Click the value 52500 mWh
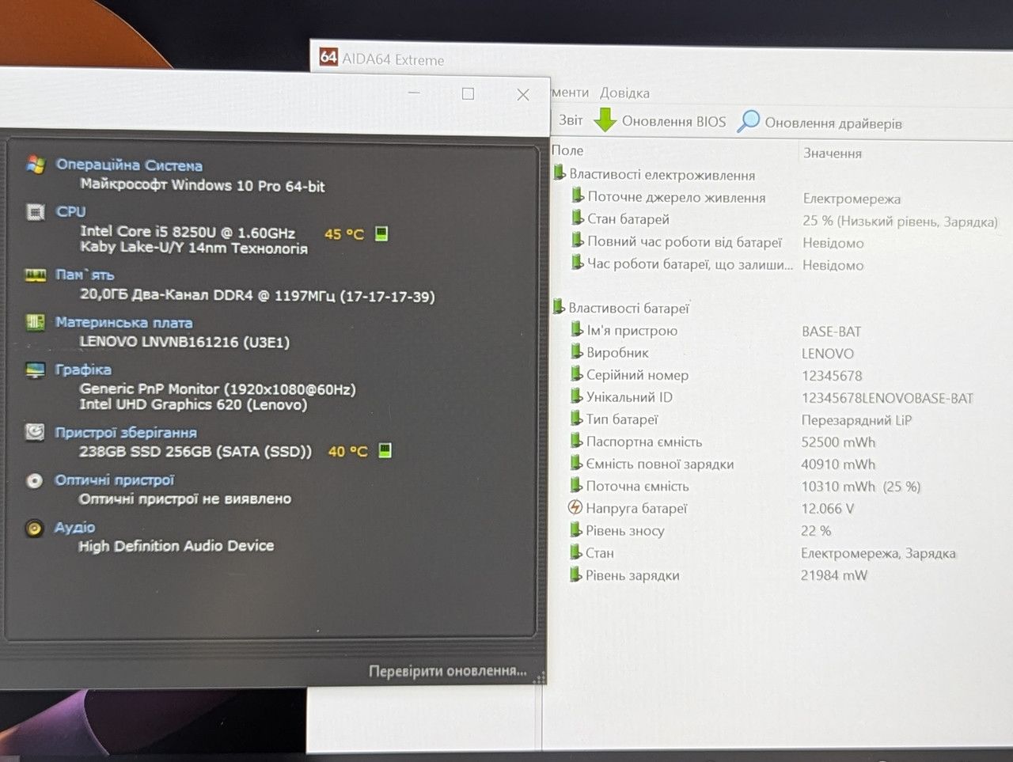1013x762 pixels. point(838,442)
